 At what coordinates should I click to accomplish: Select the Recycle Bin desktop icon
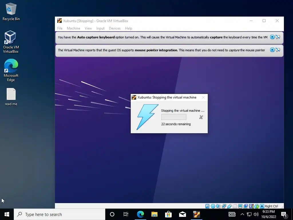[x=11, y=11]
